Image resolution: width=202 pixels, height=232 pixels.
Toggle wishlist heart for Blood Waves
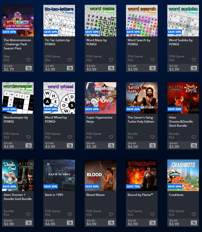pyautogui.click(x=111, y=214)
